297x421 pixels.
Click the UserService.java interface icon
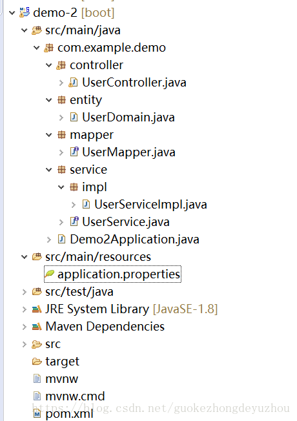[74, 221]
